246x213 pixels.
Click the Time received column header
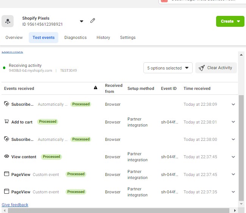point(197,88)
